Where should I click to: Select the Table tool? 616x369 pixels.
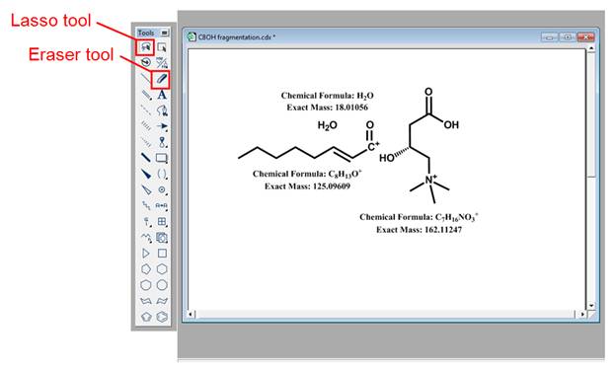click(x=162, y=221)
